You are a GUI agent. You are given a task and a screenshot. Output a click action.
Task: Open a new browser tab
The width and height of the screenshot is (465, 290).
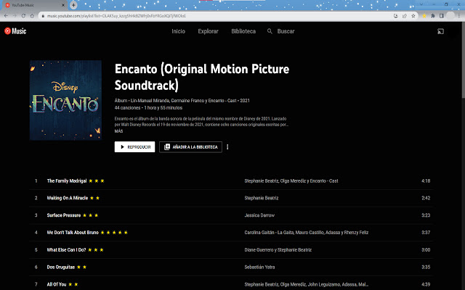coord(73,4)
